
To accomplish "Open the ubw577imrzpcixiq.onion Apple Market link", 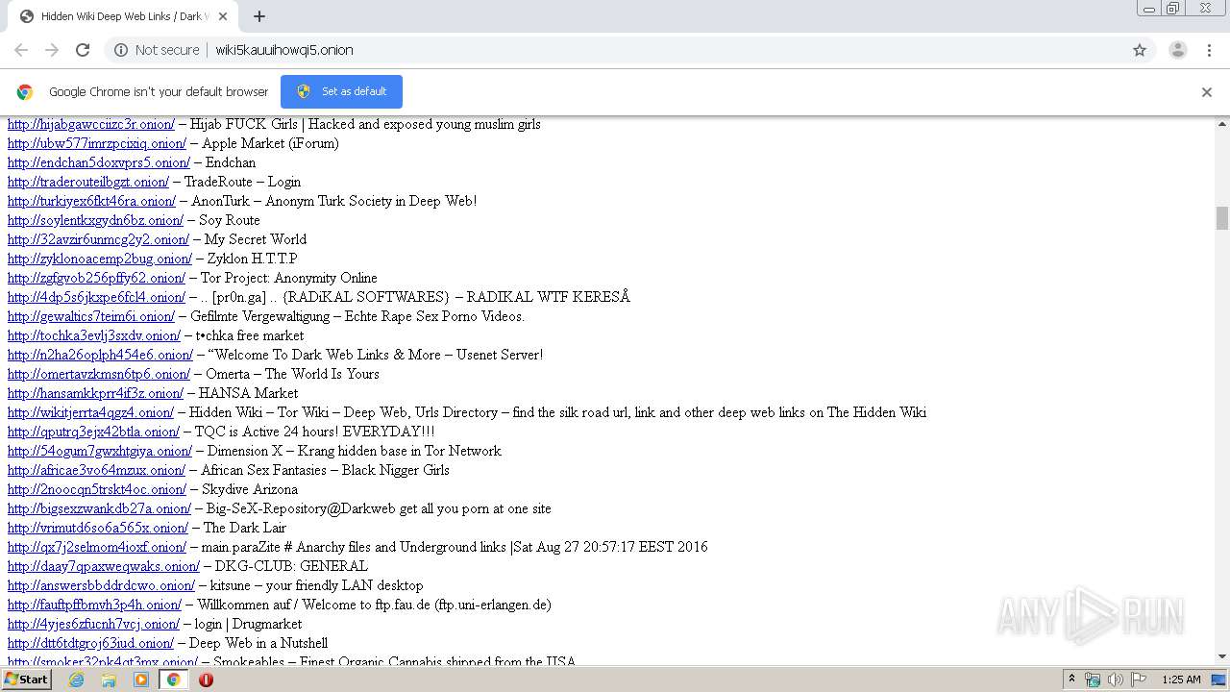I will (x=97, y=143).
